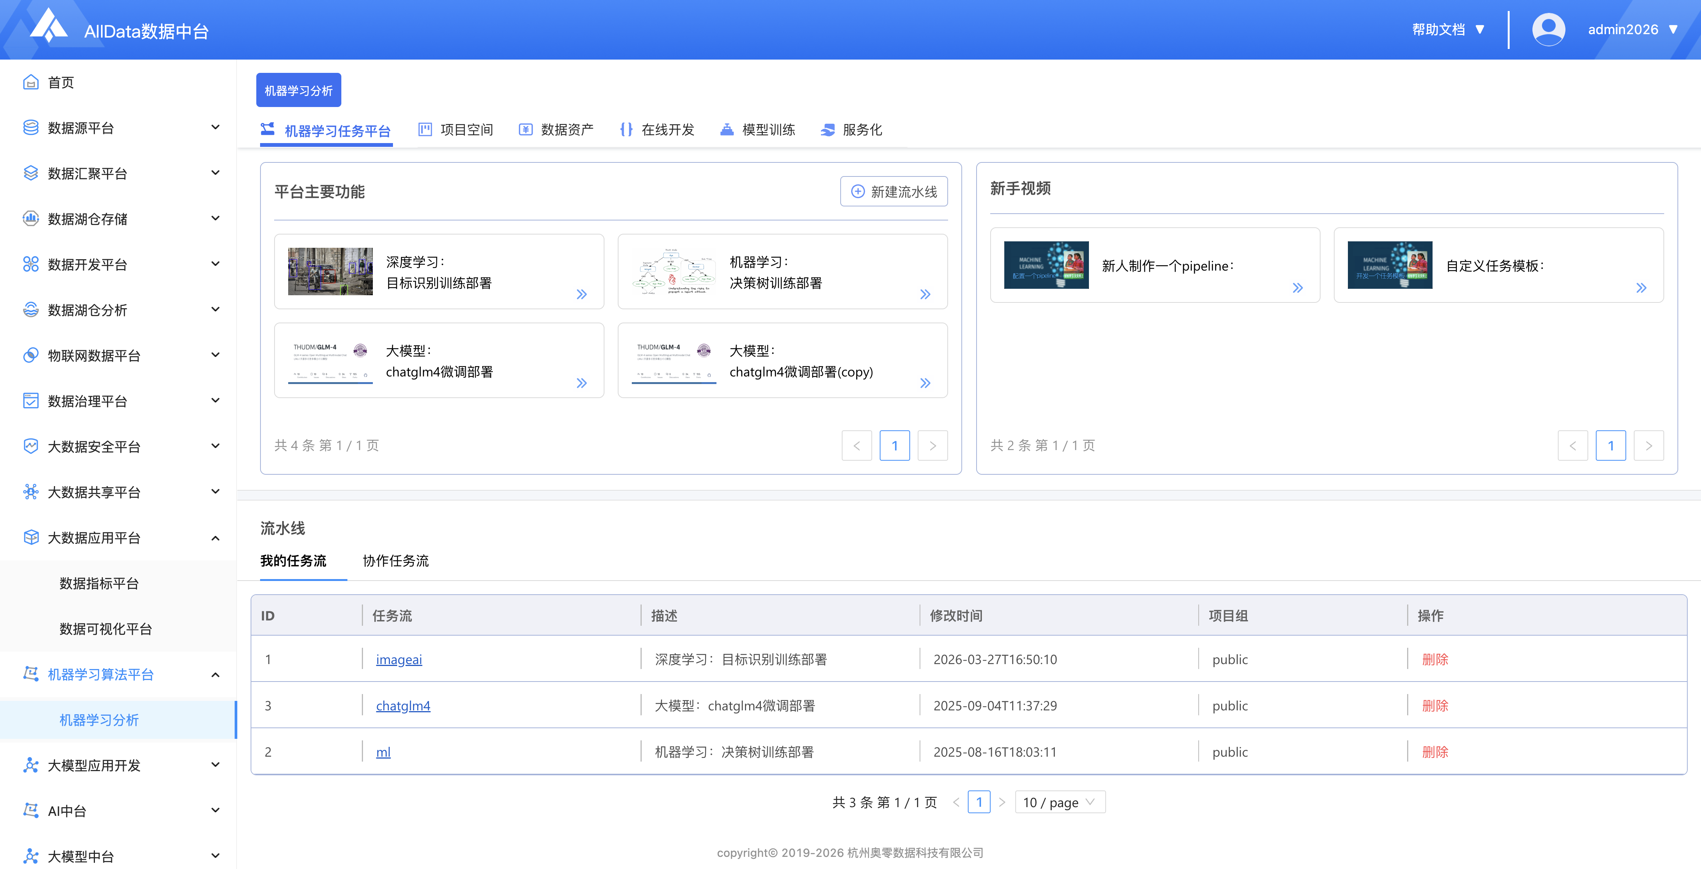Click the AllData logo icon
1701x869 pixels.
point(49,25)
